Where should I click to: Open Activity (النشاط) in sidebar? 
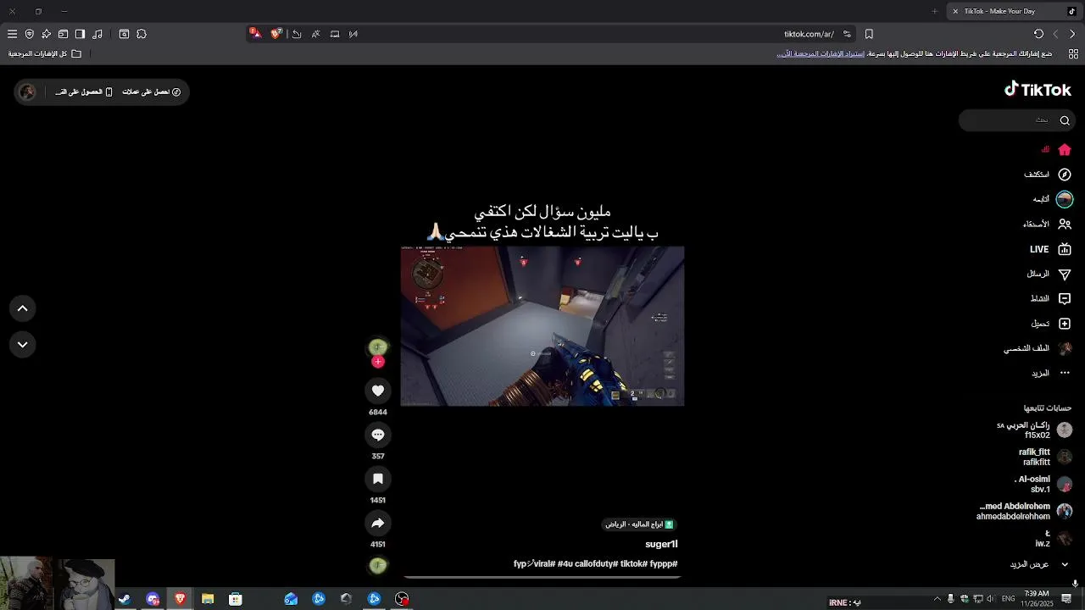click(x=1050, y=298)
